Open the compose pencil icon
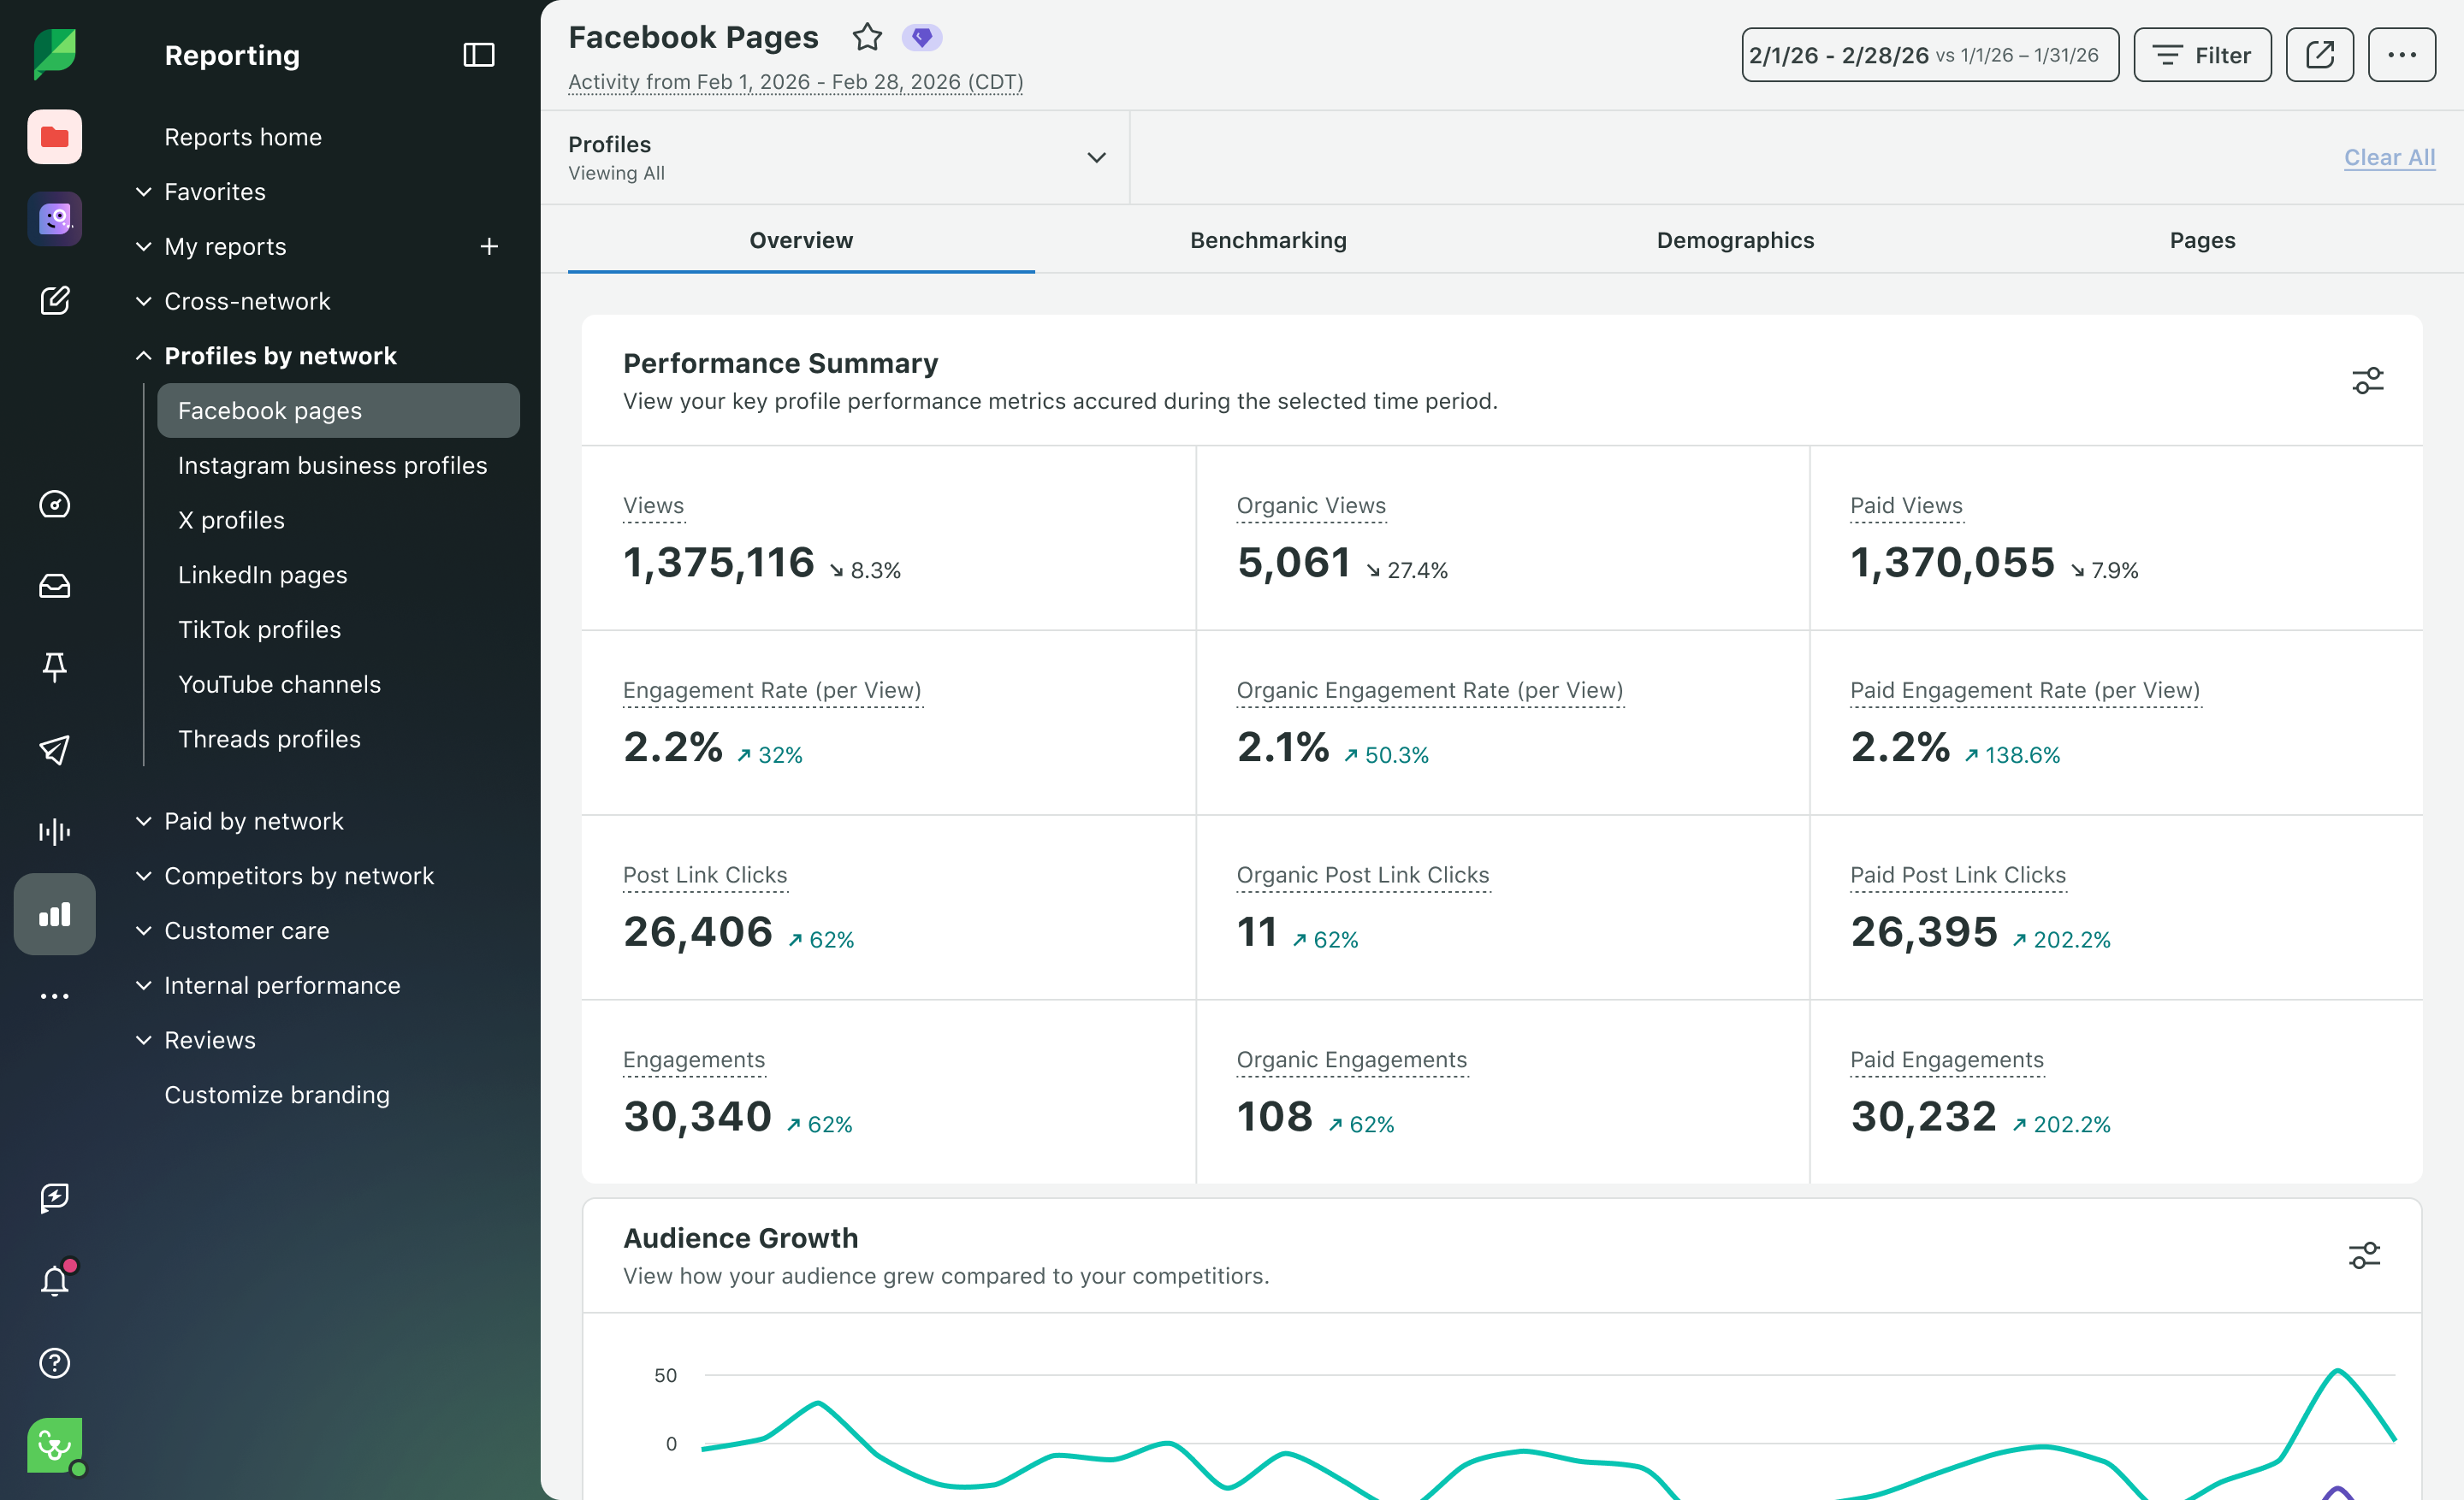2464x1500 pixels. (x=55, y=301)
